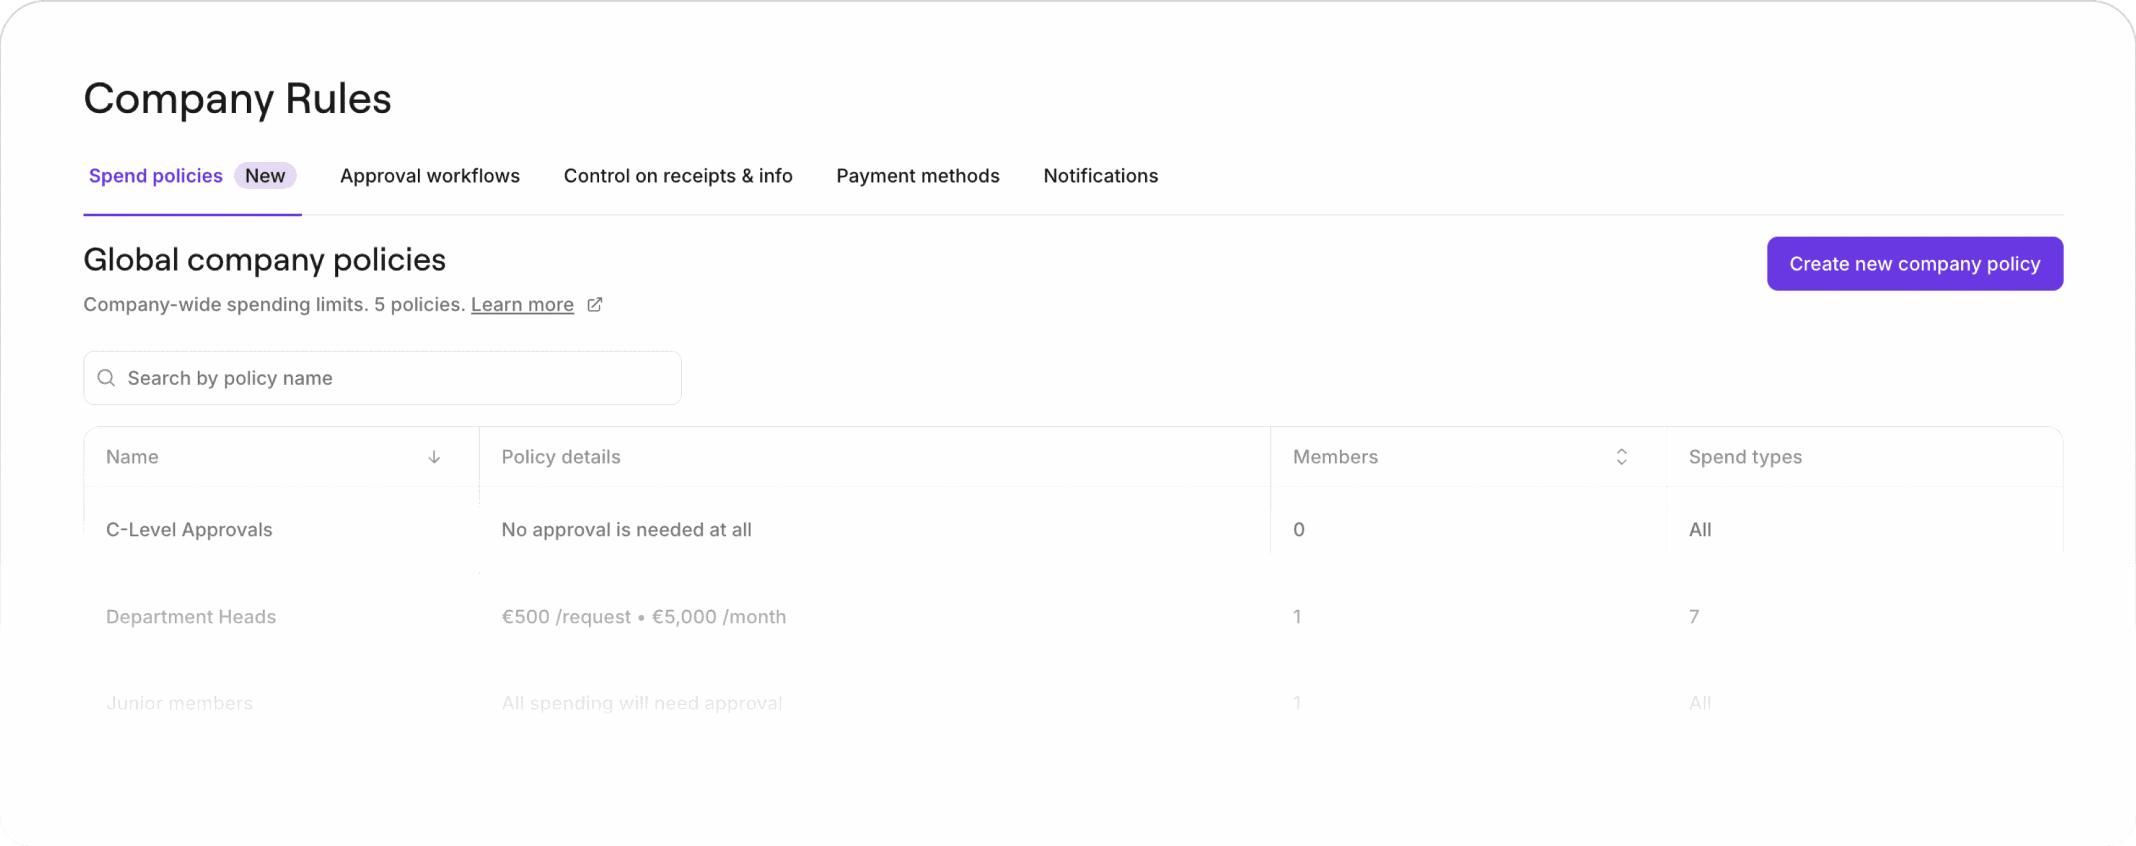Go to the Payment methods tab
The height and width of the screenshot is (846, 2136).
pos(917,176)
